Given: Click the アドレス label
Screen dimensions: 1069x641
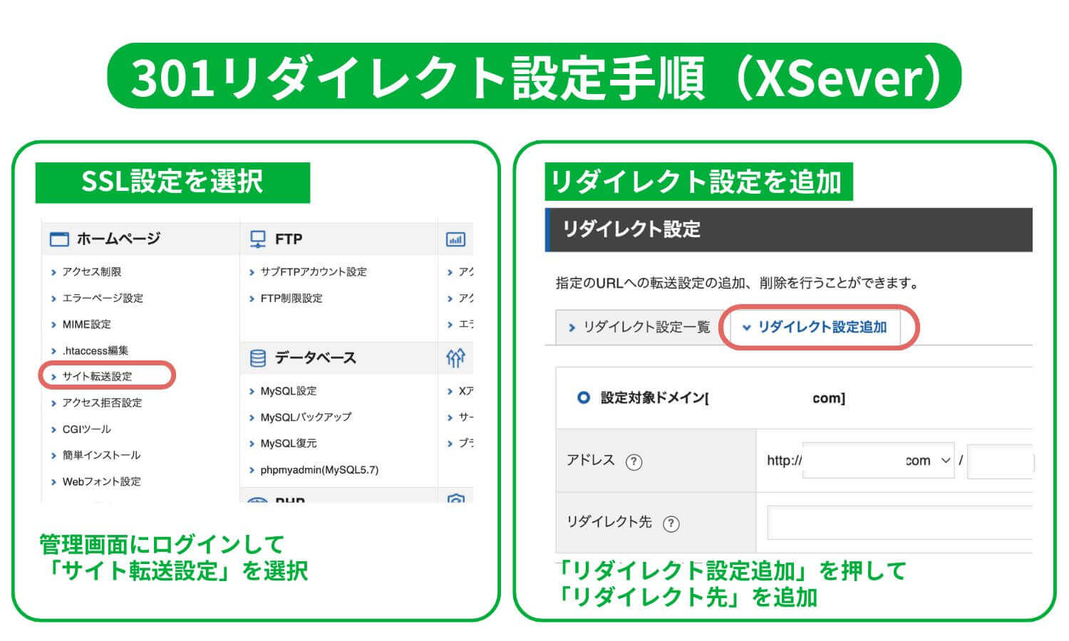Looking at the screenshot, I should coord(591,460).
